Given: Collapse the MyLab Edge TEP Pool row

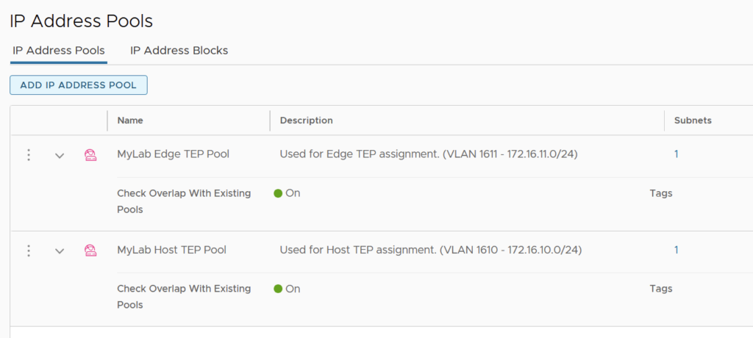Looking at the screenshot, I should [60, 156].
